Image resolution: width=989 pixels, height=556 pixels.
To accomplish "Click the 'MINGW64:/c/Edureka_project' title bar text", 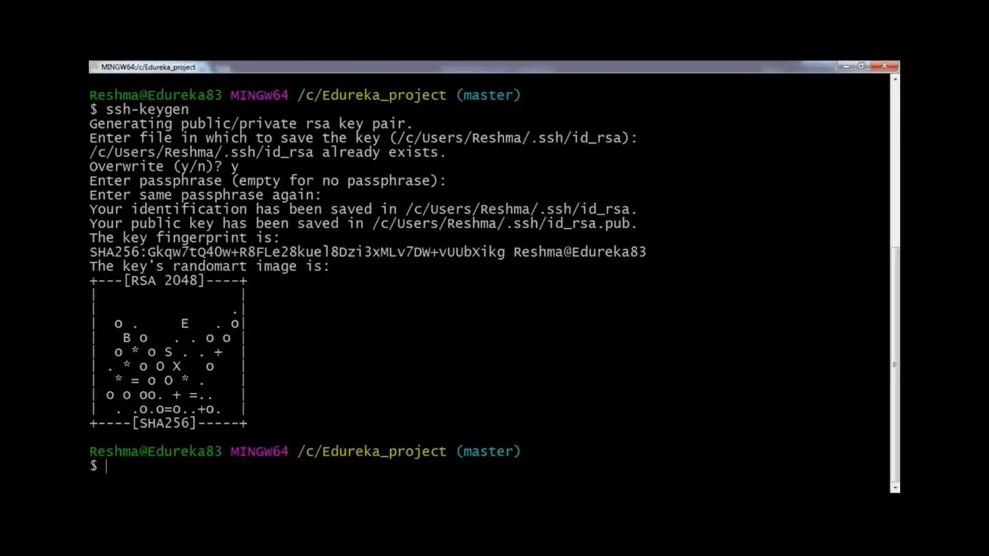I will click(148, 67).
